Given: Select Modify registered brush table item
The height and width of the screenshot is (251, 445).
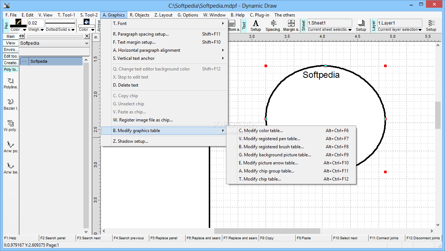Looking at the screenshot, I should 291,147.
